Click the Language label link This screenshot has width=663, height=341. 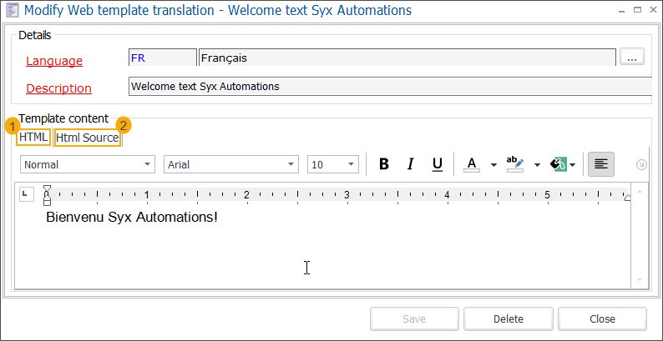[x=54, y=61]
